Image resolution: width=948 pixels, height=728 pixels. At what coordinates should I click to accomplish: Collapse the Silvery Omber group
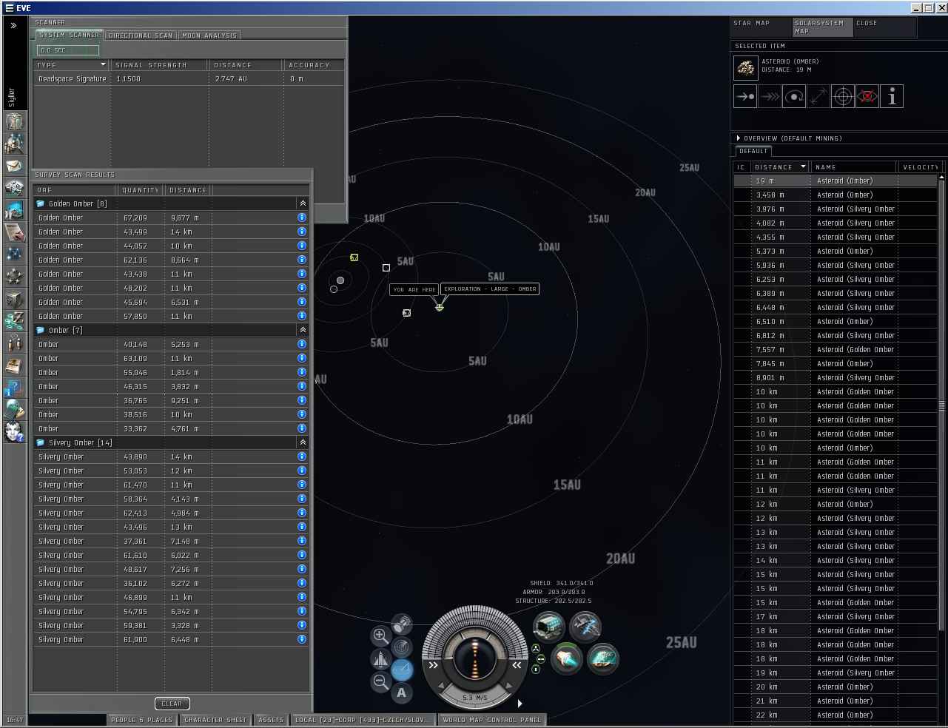coord(302,442)
